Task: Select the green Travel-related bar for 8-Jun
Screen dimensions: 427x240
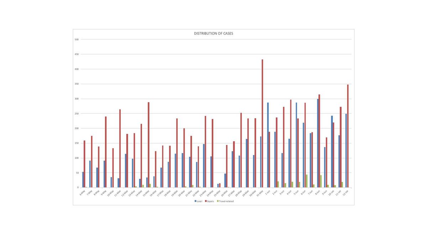Action: [321, 181]
